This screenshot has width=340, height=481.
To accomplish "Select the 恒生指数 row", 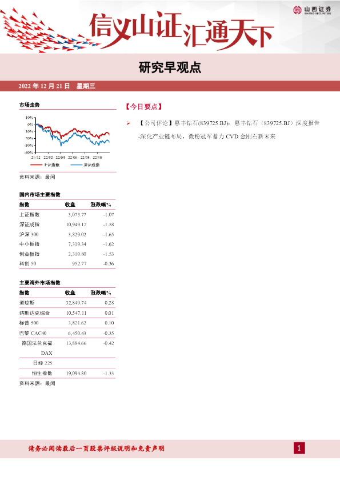I will click(x=67, y=374).
